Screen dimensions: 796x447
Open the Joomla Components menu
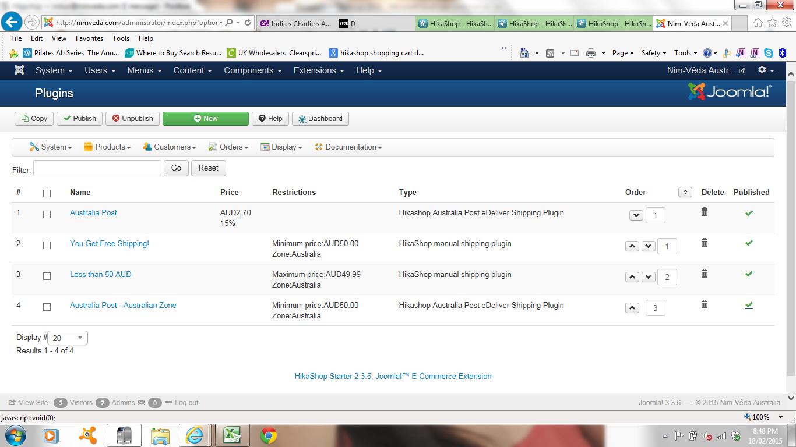coord(253,70)
